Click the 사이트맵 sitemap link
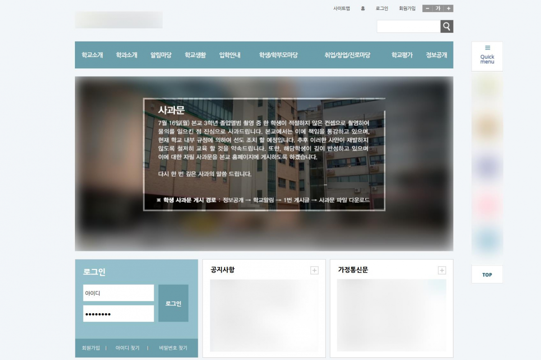The width and height of the screenshot is (541, 360). pyautogui.click(x=342, y=8)
